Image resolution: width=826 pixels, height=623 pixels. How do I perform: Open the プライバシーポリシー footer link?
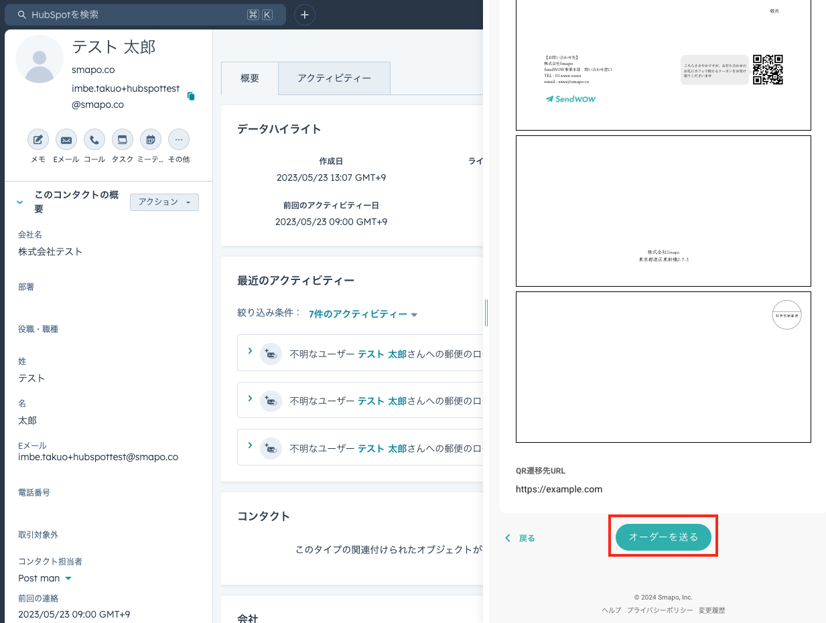point(660,610)
